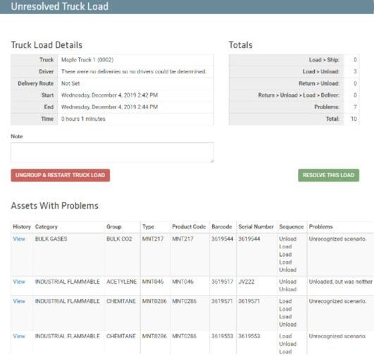The height and width of the screenshot is (357, 374).
Task: Click the serial number JV222 cell
Action: [246, 282]
